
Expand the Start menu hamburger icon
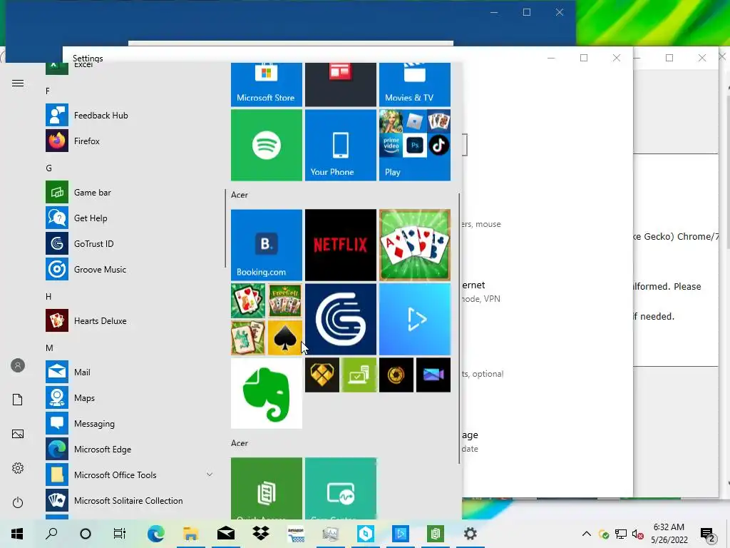tap(18, 83)
